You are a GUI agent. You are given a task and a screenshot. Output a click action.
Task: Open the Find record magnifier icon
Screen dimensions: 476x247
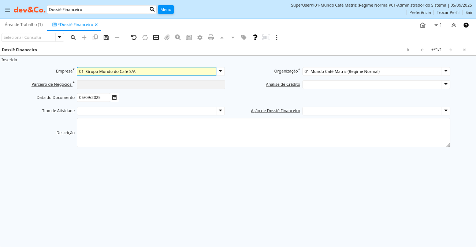(x=73, y=37)
